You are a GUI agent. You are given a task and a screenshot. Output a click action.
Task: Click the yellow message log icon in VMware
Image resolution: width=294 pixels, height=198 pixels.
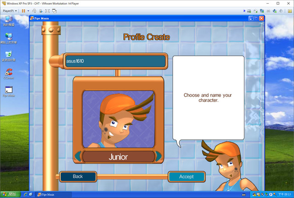point(290,11)
